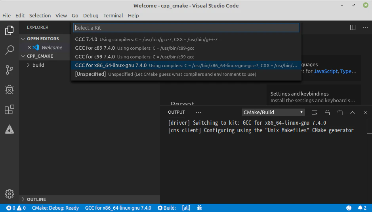This screenshot has height=212, width=372.
Task: Select the Output panel tab
Action: point(176,112)
